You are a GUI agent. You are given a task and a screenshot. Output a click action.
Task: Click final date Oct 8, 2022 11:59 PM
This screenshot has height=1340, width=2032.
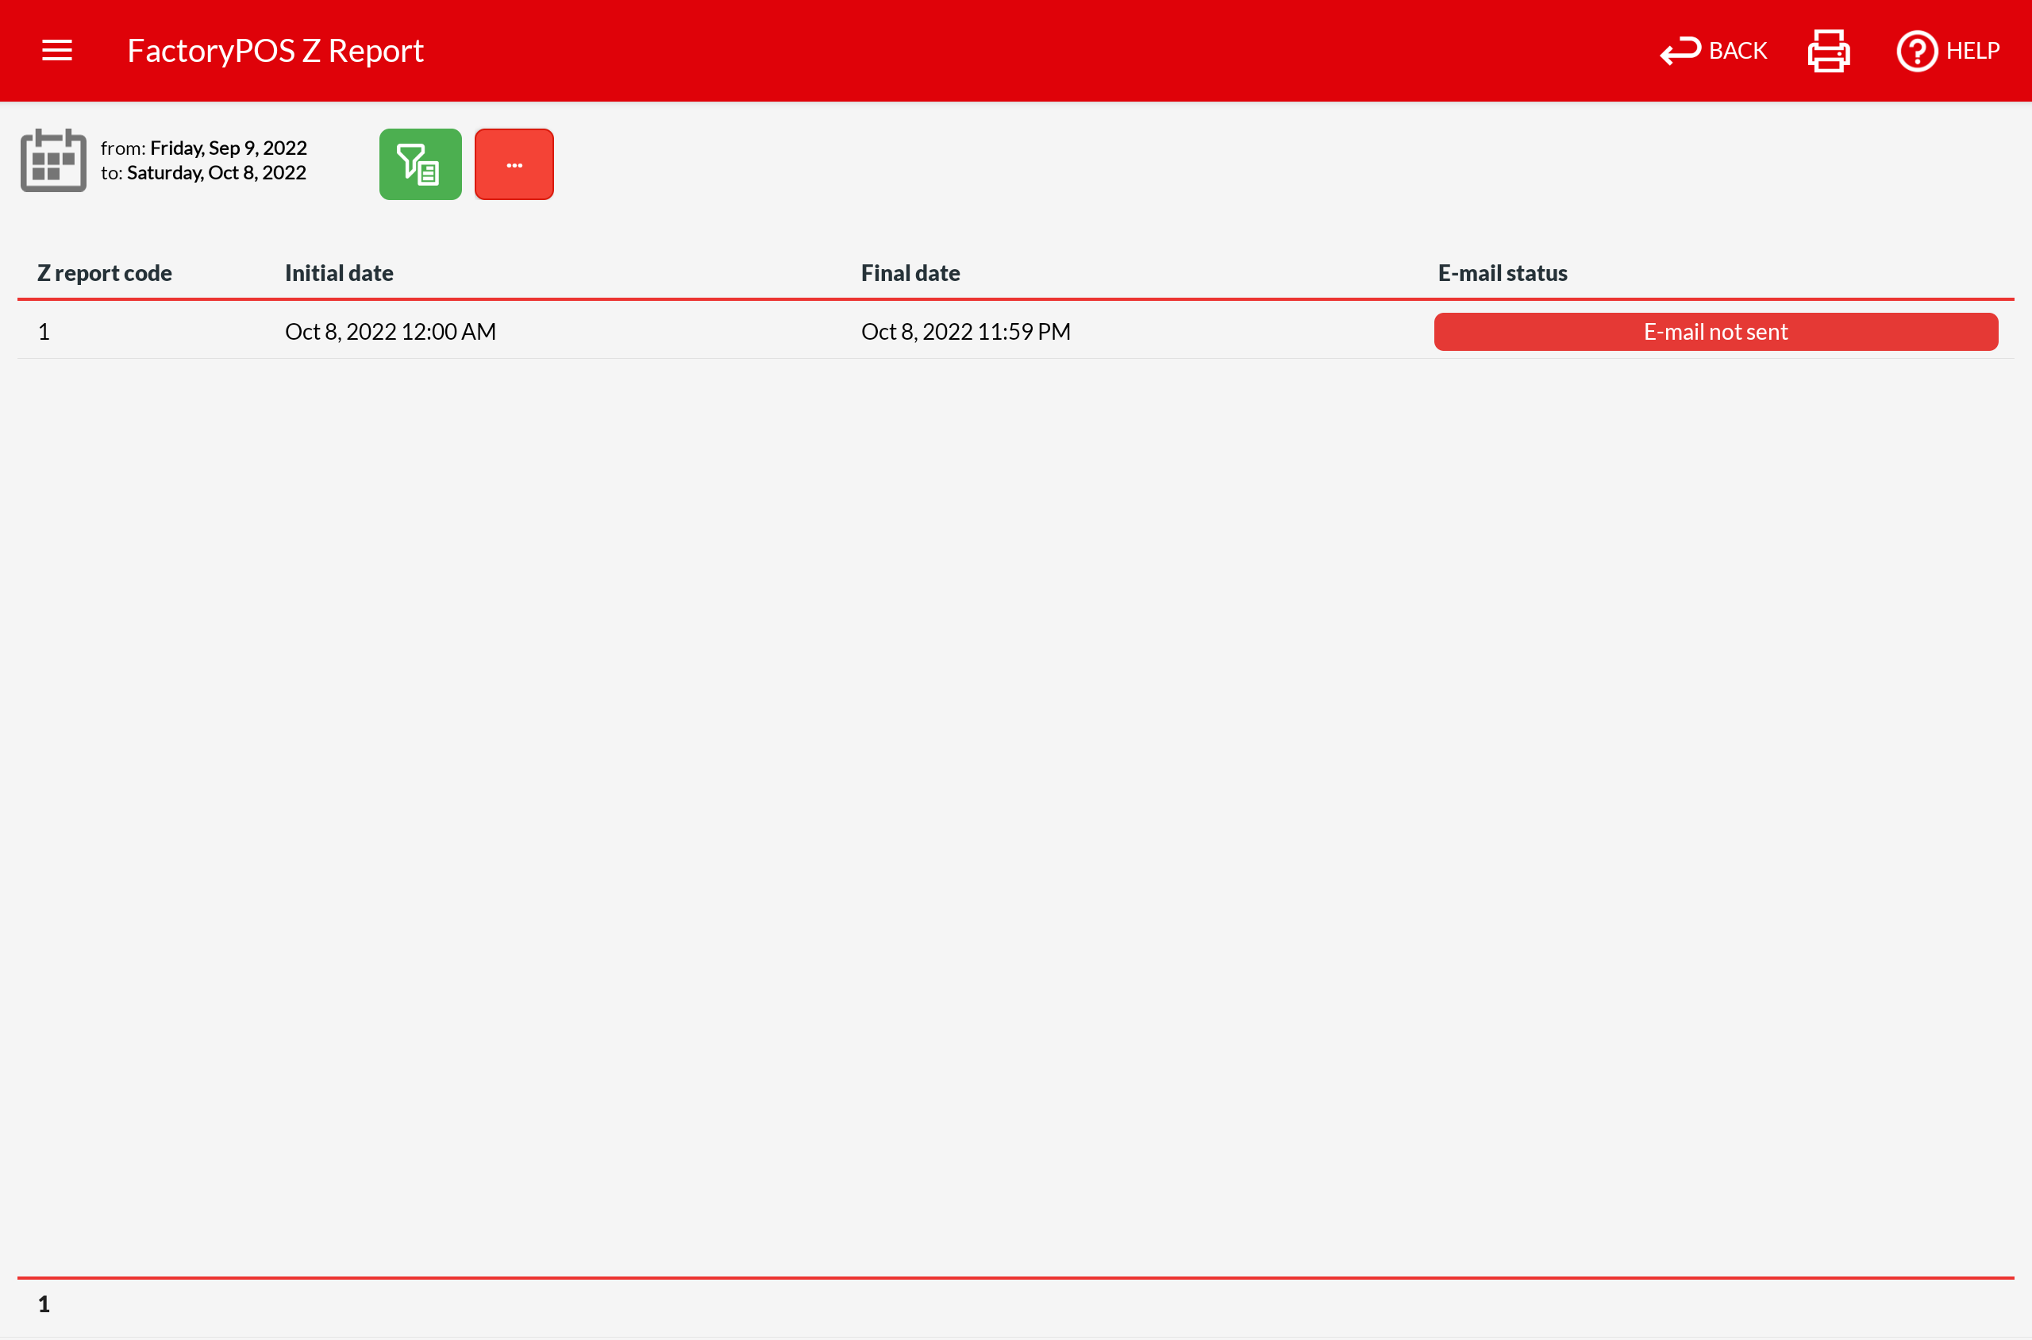click(x=964, y=332)
